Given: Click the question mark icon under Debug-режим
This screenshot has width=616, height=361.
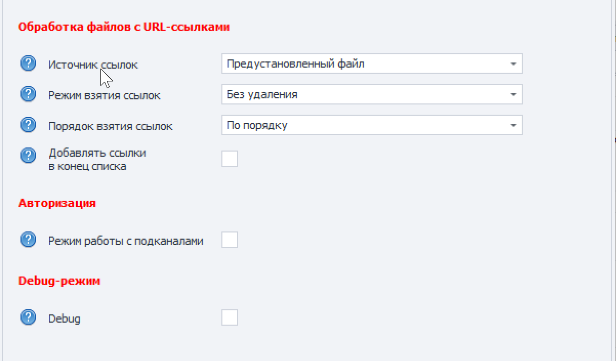Looking at the screenshot, I should coord(28,318).
